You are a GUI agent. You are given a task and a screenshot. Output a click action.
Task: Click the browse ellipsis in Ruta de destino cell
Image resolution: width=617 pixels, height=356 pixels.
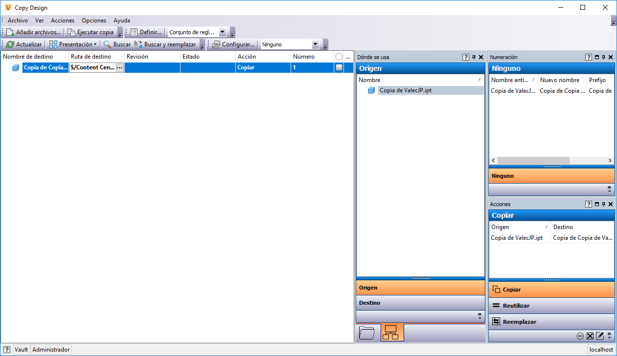coord(119,68)
